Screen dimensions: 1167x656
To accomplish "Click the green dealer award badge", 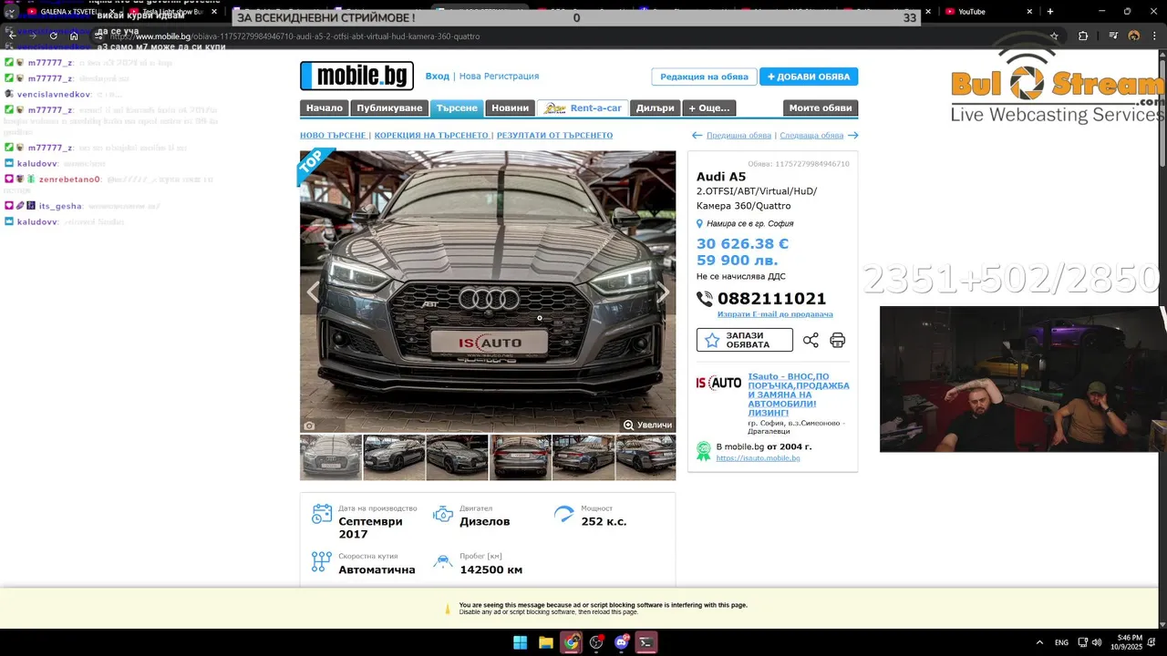I will 704,451.
